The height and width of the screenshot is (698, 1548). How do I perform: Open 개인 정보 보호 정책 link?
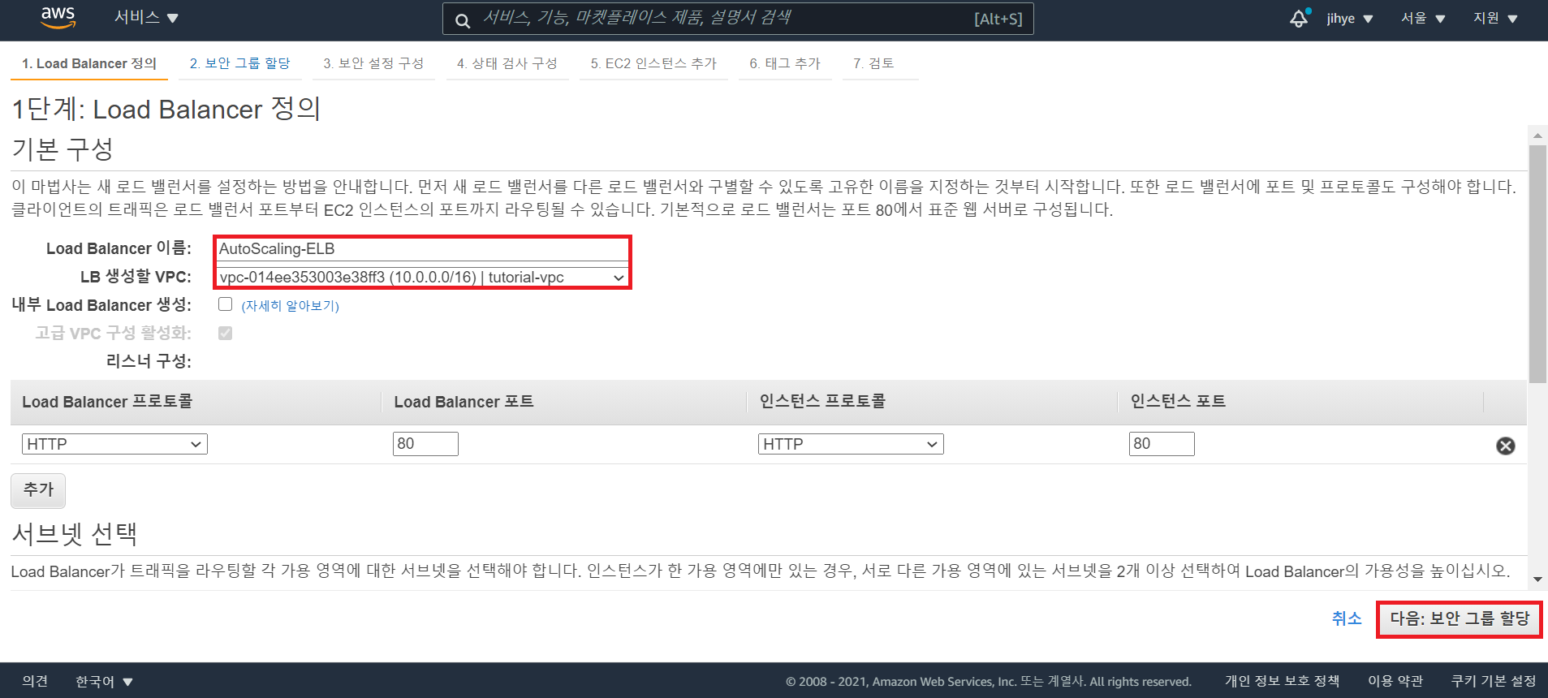[x=1282, y=681]
